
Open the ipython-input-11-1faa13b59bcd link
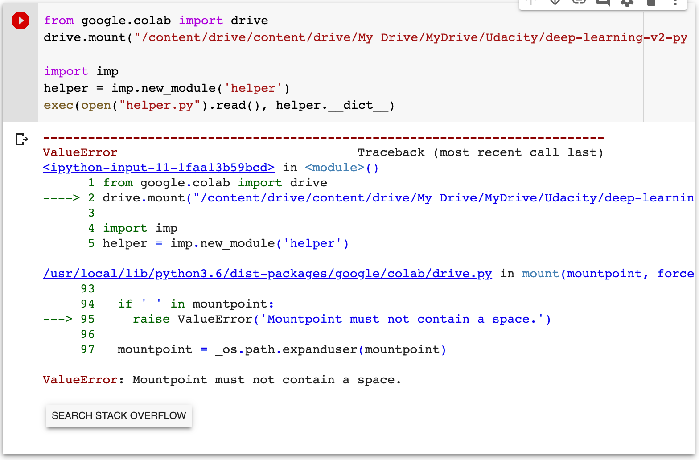(159, 168)
